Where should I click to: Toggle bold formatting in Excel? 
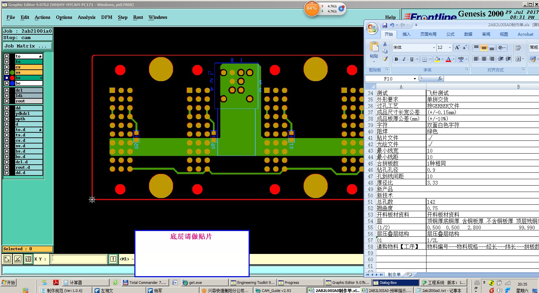click(396, 59)
